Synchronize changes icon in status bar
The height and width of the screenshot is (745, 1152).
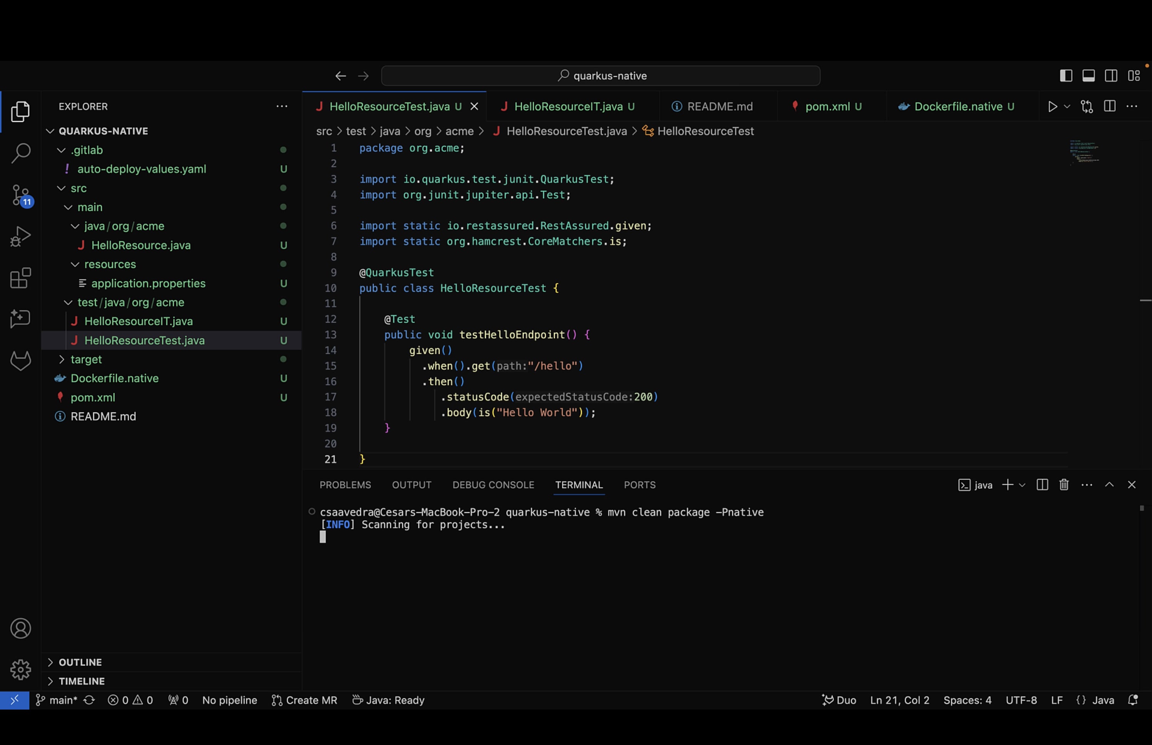coord(89,700)
